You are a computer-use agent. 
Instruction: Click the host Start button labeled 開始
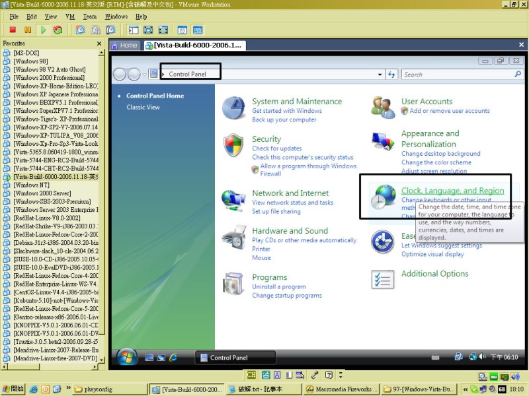(13, 389)
